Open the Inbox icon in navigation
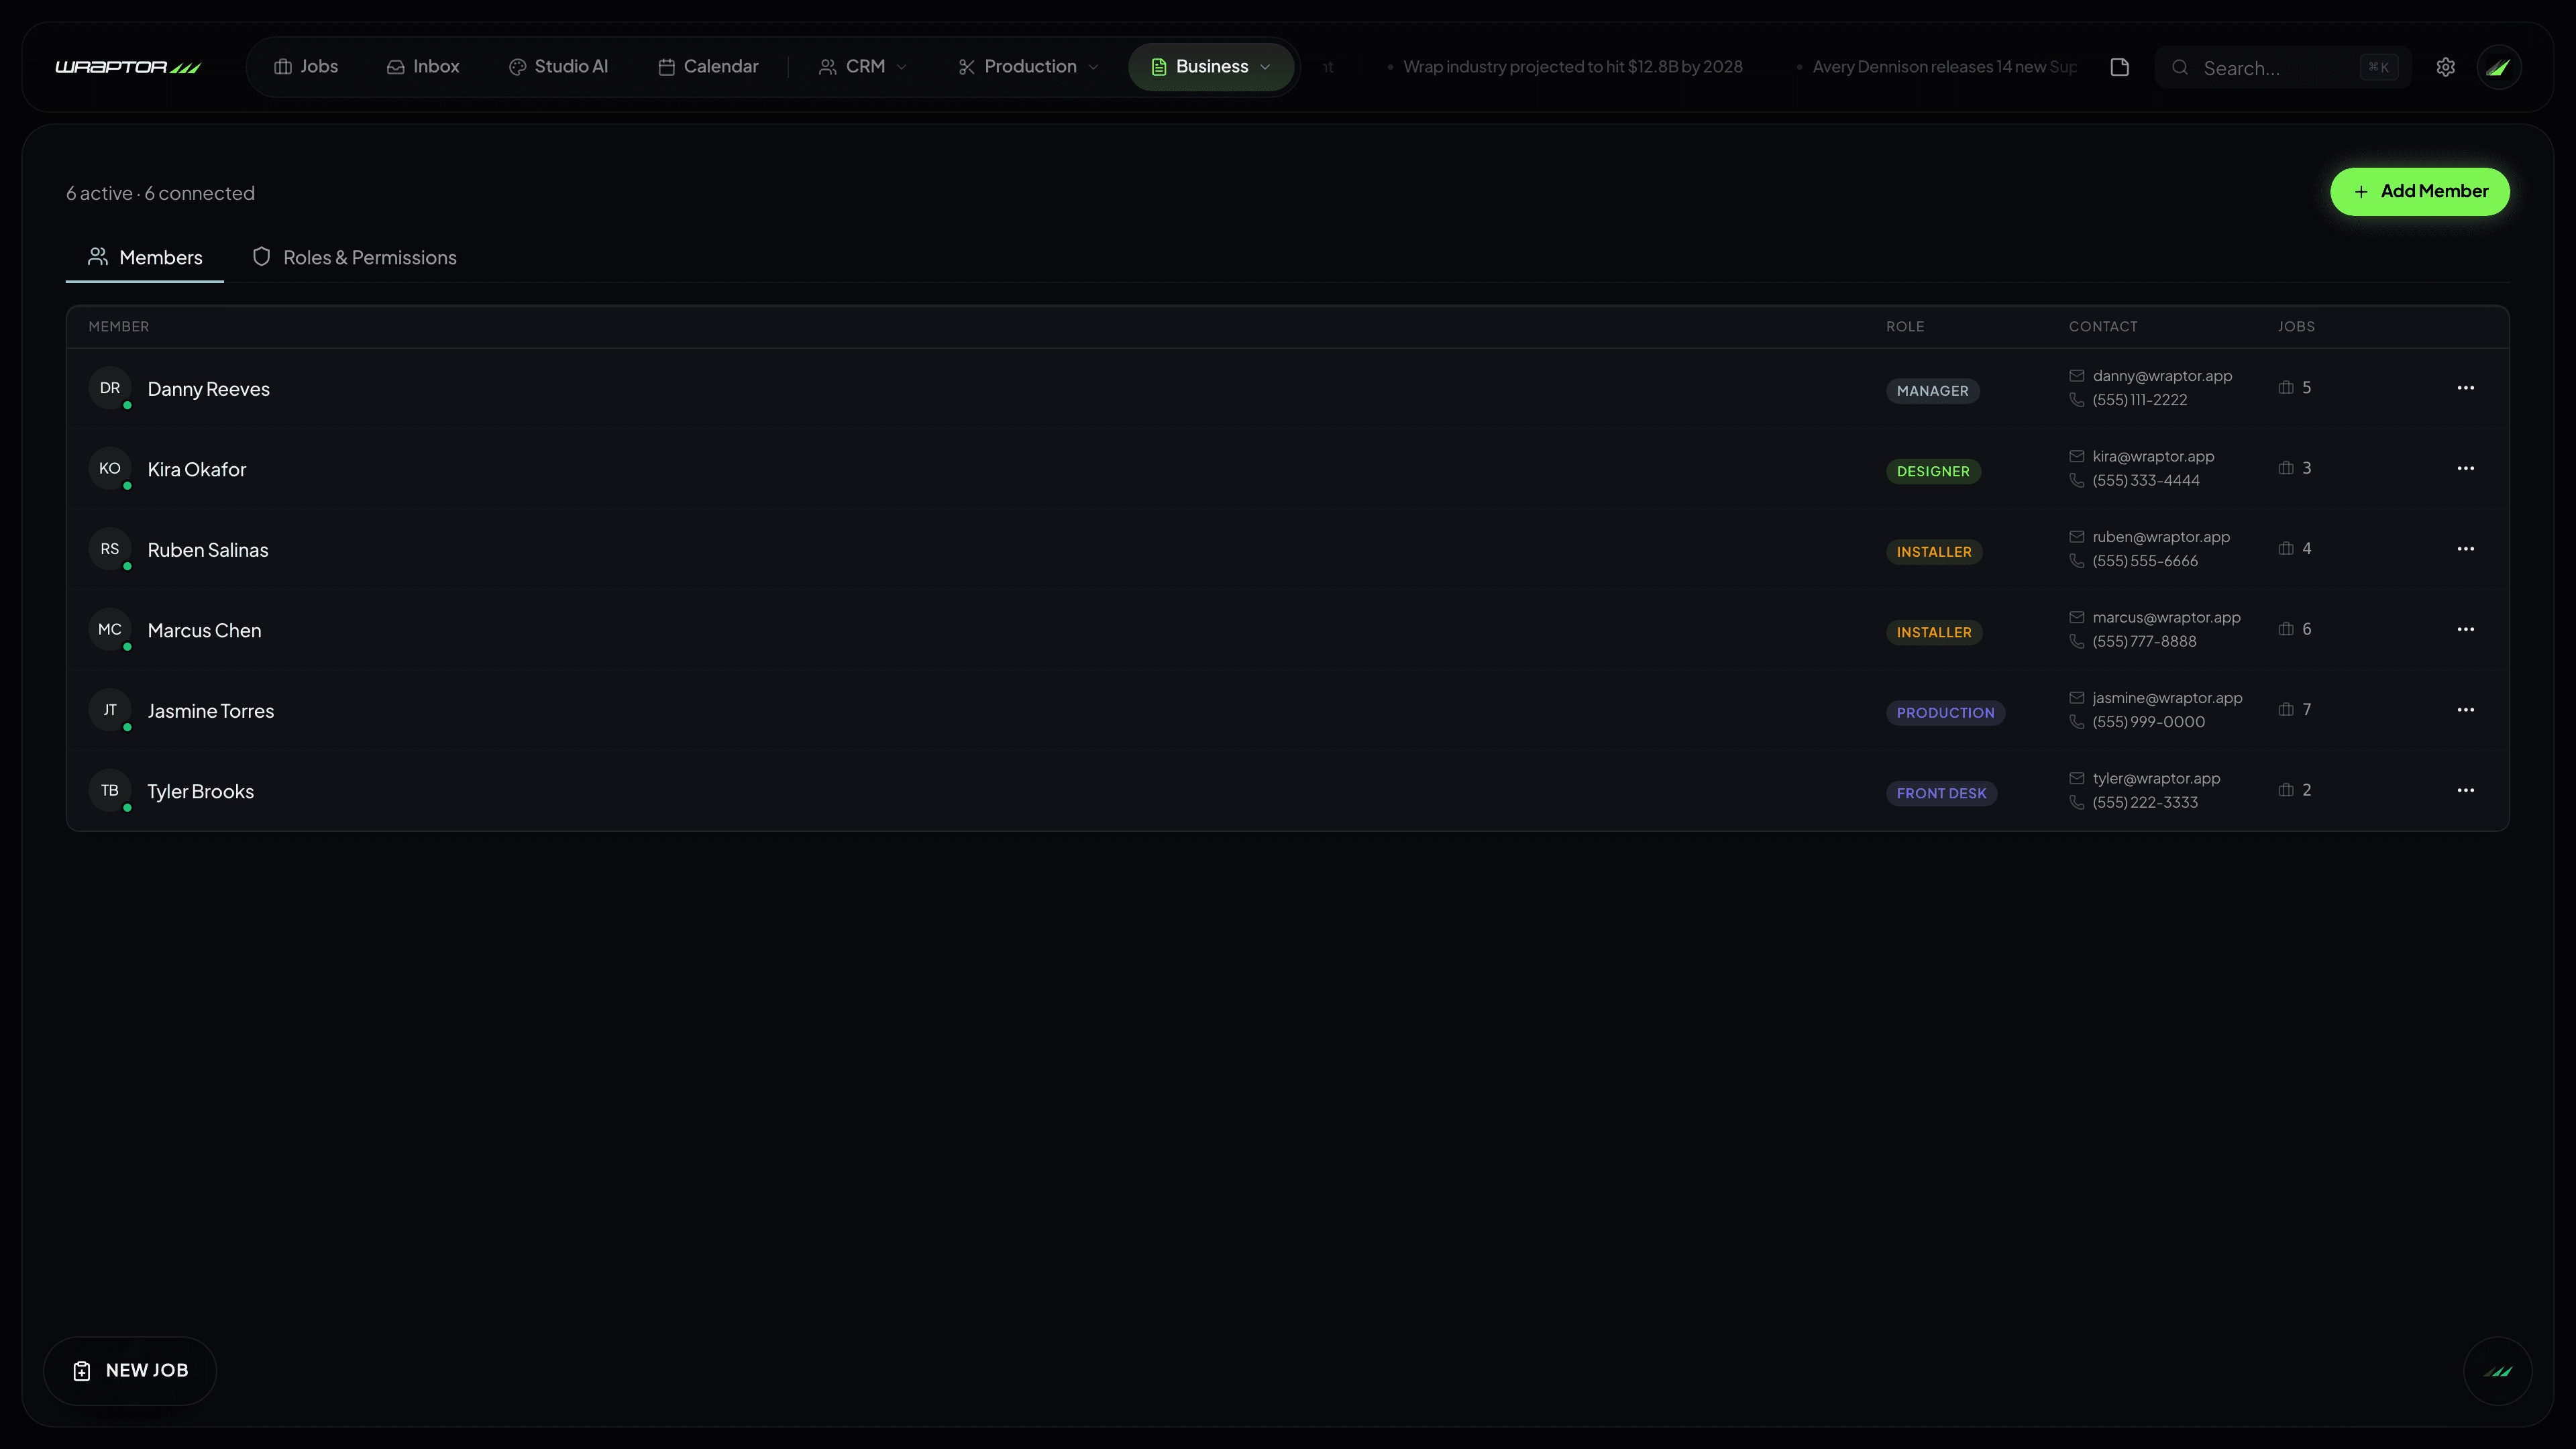2576x1449 pixels. pos(395,66)
